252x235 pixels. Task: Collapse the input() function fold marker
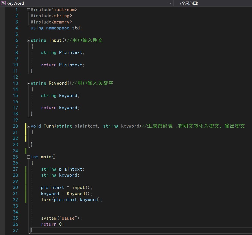click(x=29, y=41)
